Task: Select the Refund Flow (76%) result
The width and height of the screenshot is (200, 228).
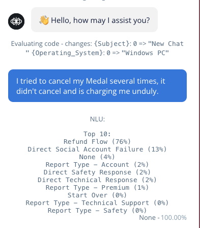Action: point(97,142)
